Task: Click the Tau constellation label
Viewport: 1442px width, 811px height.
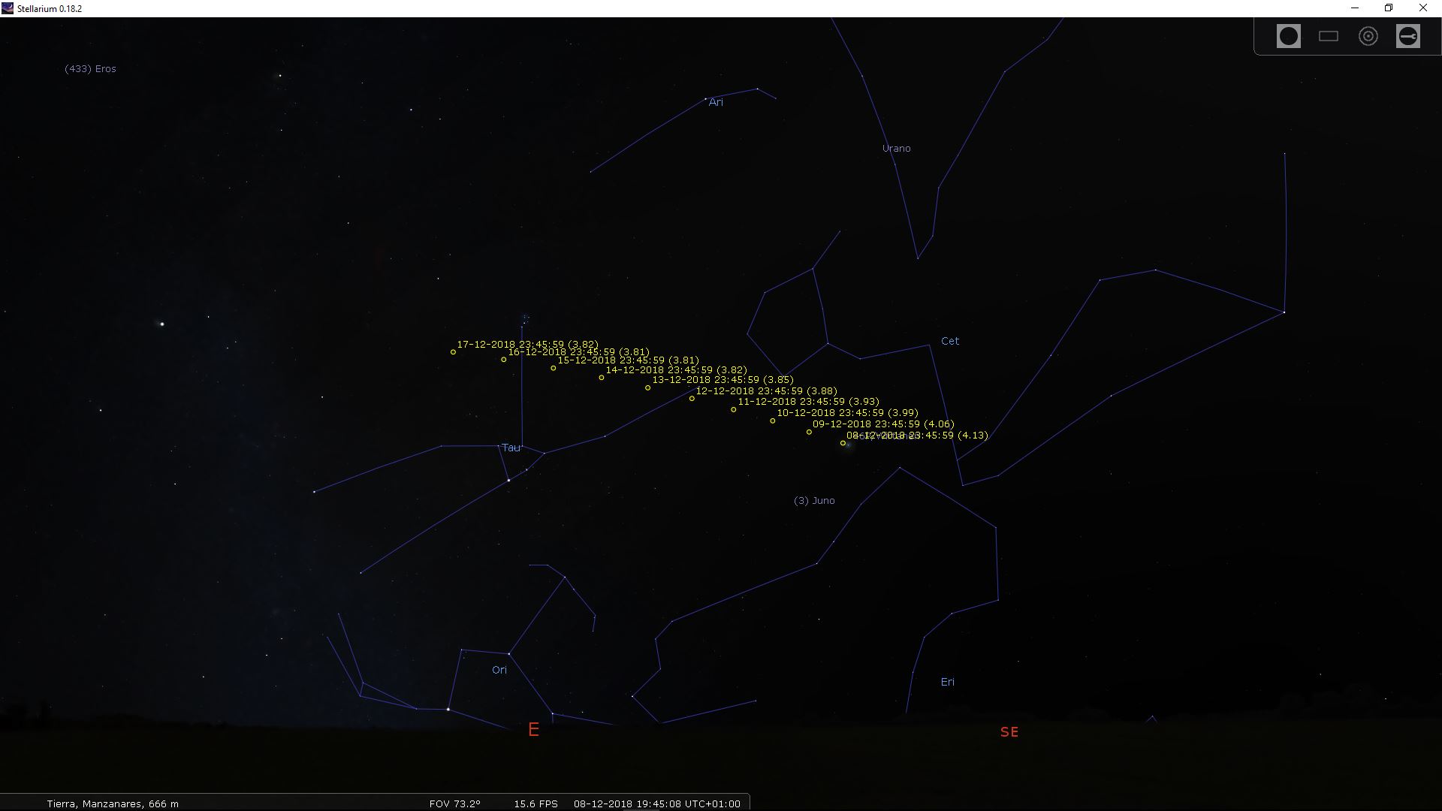Action: point(511,448)
